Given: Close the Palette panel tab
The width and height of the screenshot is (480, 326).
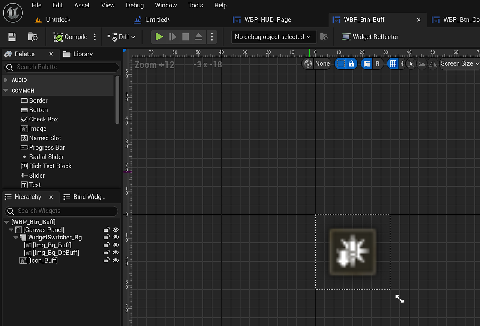Looking at the screenshot, I should tap(51, 54).
